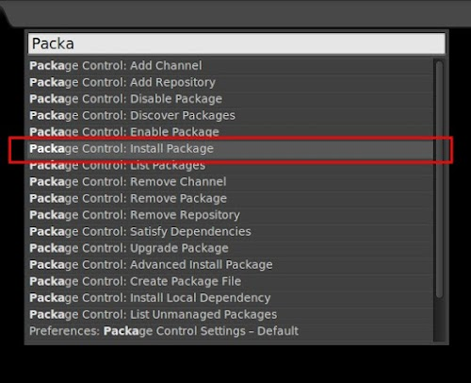Screen dimensions: 471x383
Task: Run Package Control: List Unmanaged Packages
Action: pyautogui.click(x=230, y=315)
